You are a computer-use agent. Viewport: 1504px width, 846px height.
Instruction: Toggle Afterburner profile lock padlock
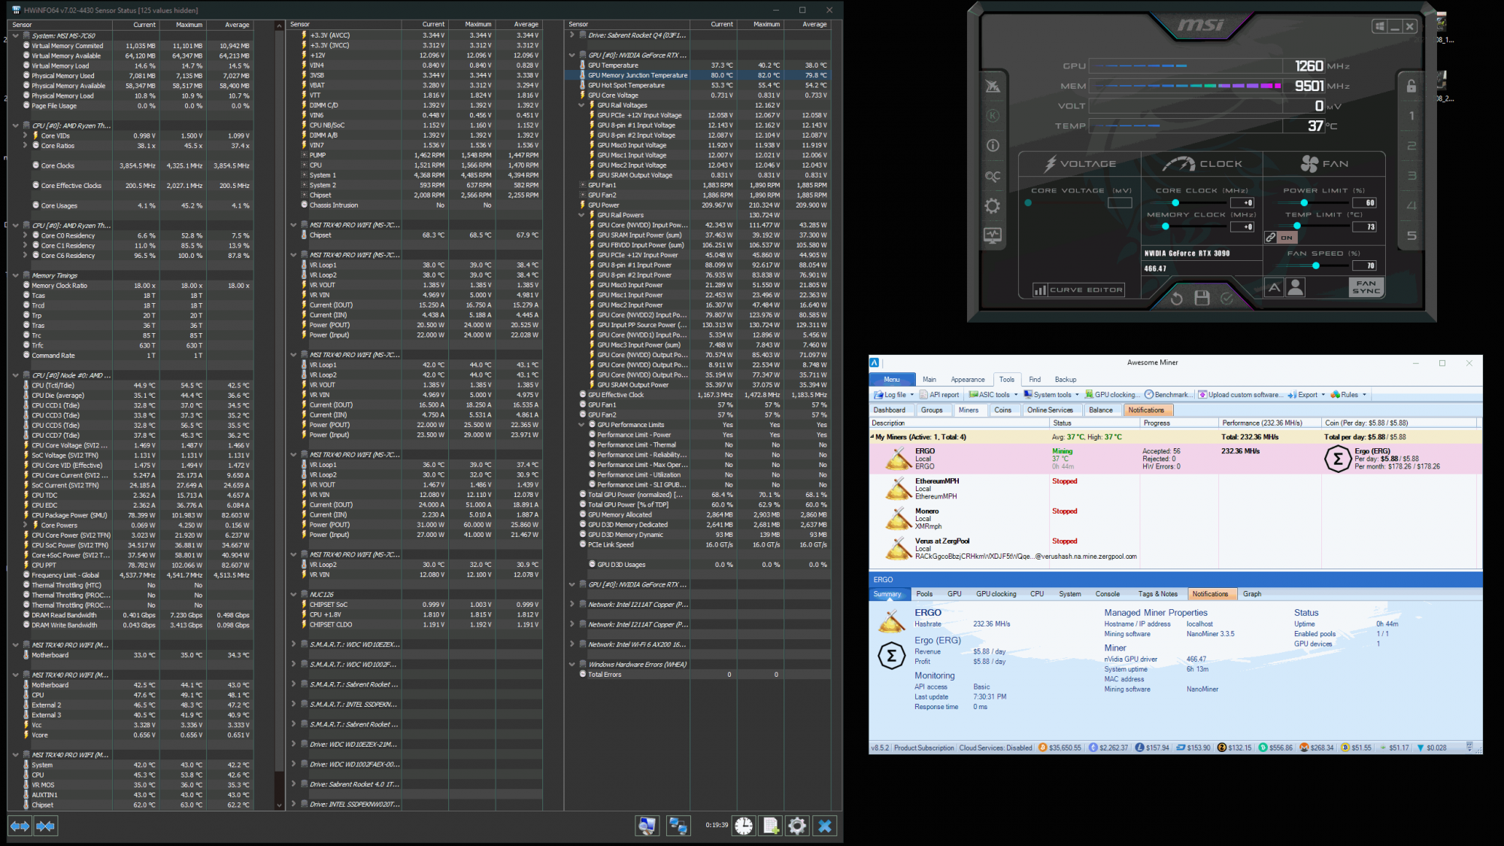pos(1412,86)
